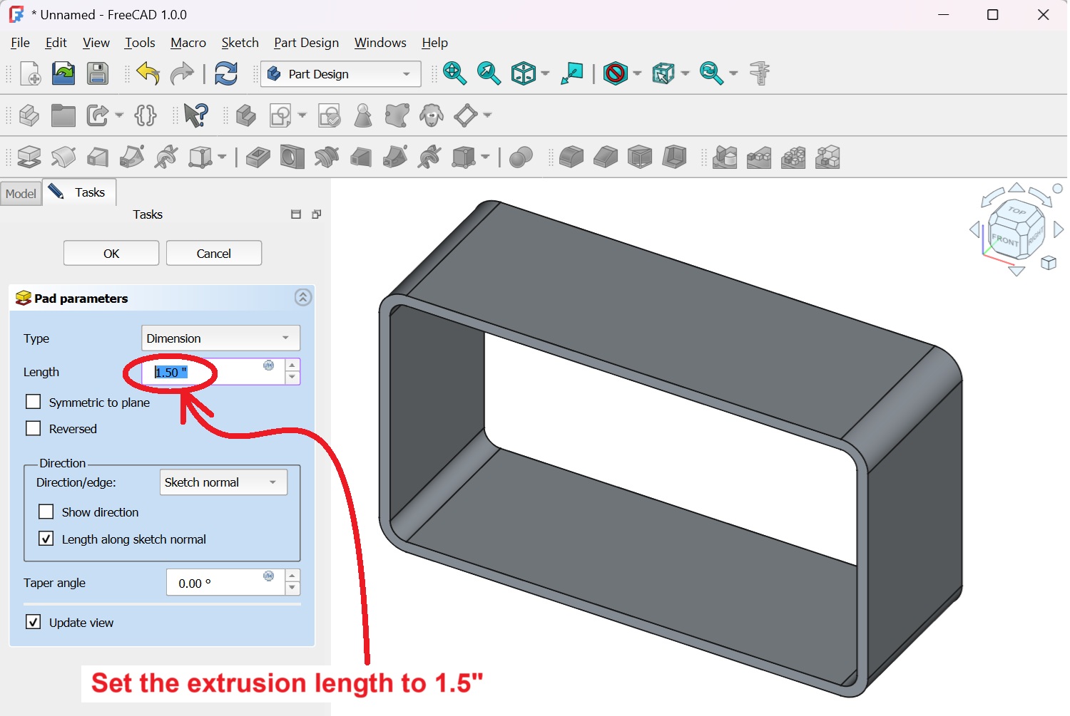This screenshot has height=716, width=1070.
Task: Click the Pad tool icon
Action: tap(29, 157)
